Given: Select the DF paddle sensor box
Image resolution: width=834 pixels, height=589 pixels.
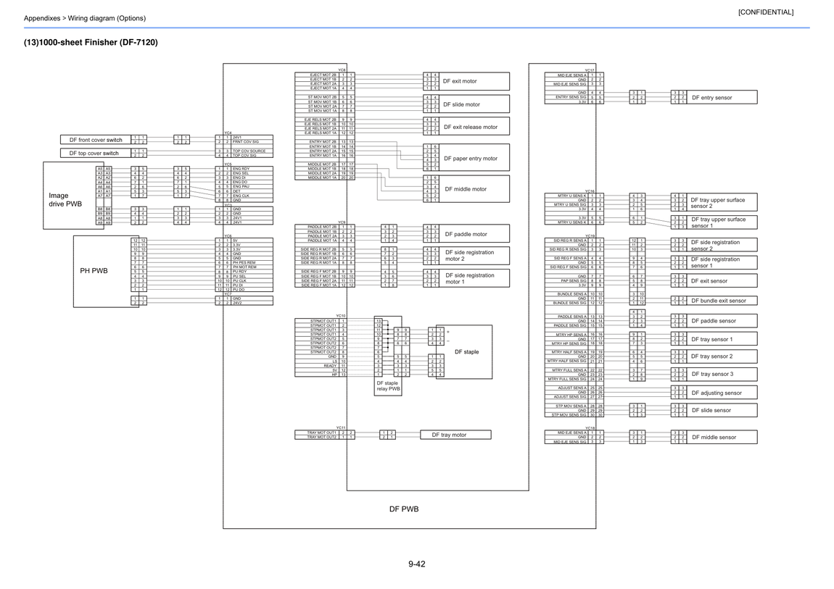Looking at the screenshot, I should pos(722,321).
